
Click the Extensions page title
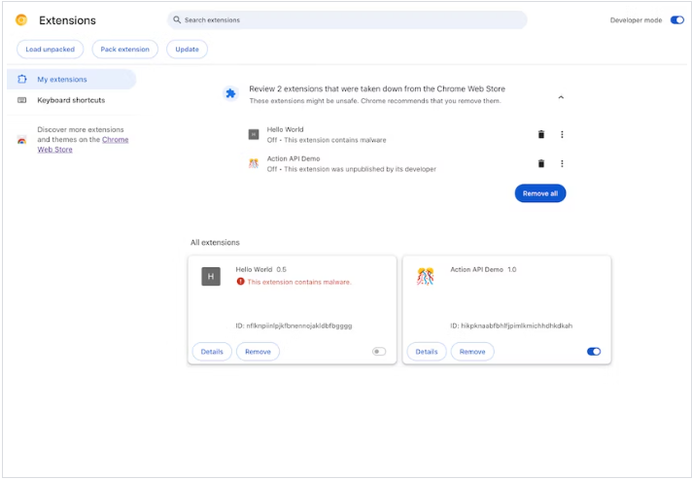click(67, 20)
